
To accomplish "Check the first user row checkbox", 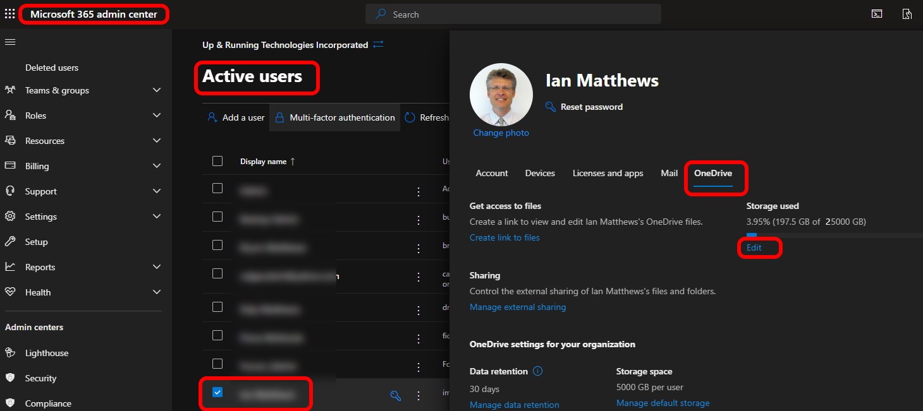I will [217, 188].
